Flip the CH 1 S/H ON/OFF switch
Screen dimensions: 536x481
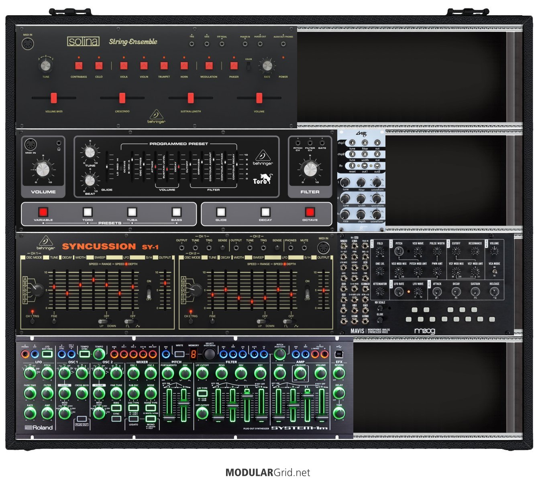click(149, 291)
